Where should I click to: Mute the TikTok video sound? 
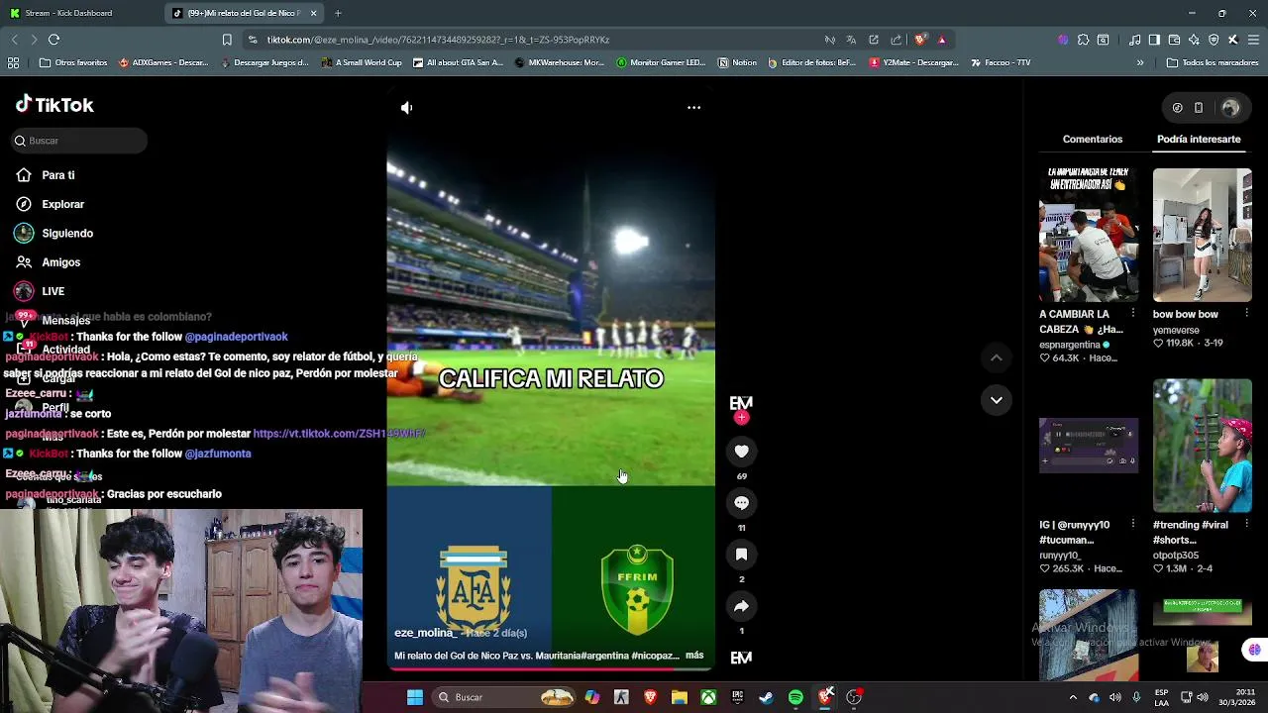(406, 107)
